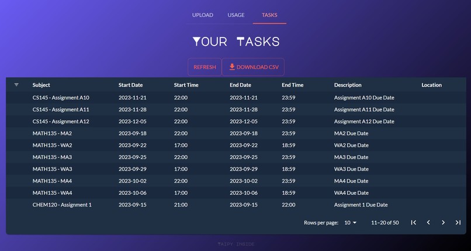Go to previous page of tasks
471x251 pixels.
click(x=428, y=222)
